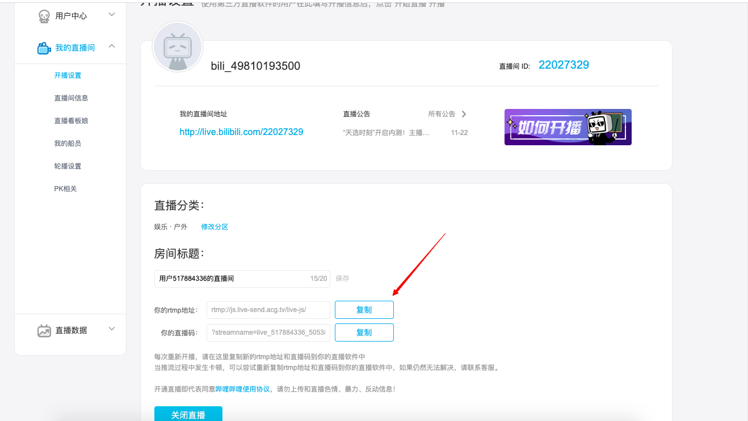Open the live.bilibili.com/22027329 room link
The height and width of the screenshot is (421, 748).
(x=241, y=132)
